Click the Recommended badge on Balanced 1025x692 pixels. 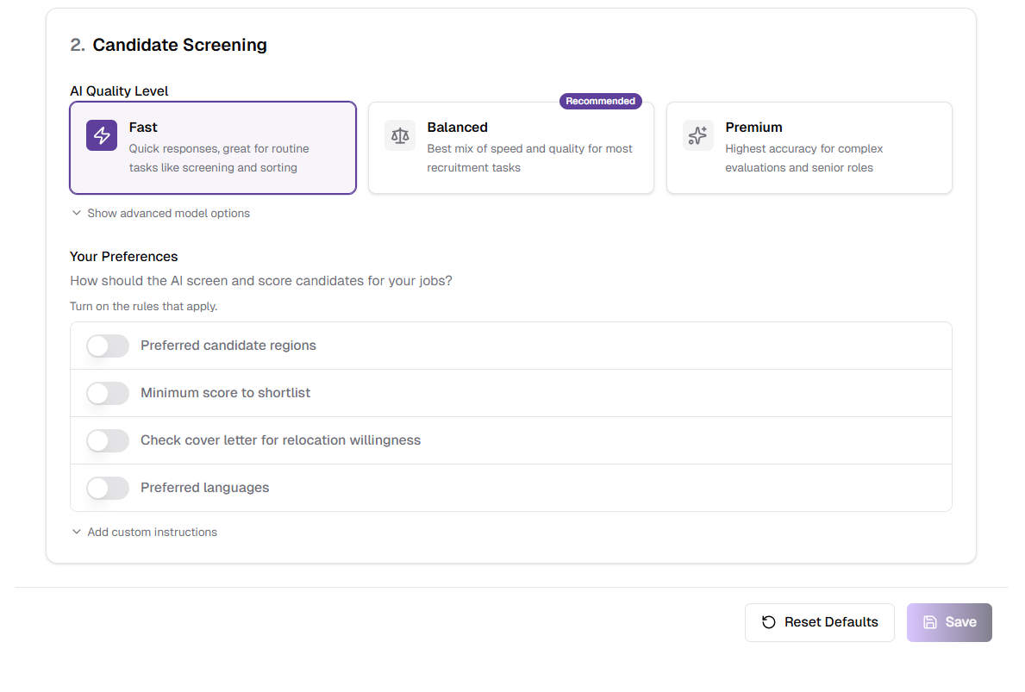pos(600,101)
